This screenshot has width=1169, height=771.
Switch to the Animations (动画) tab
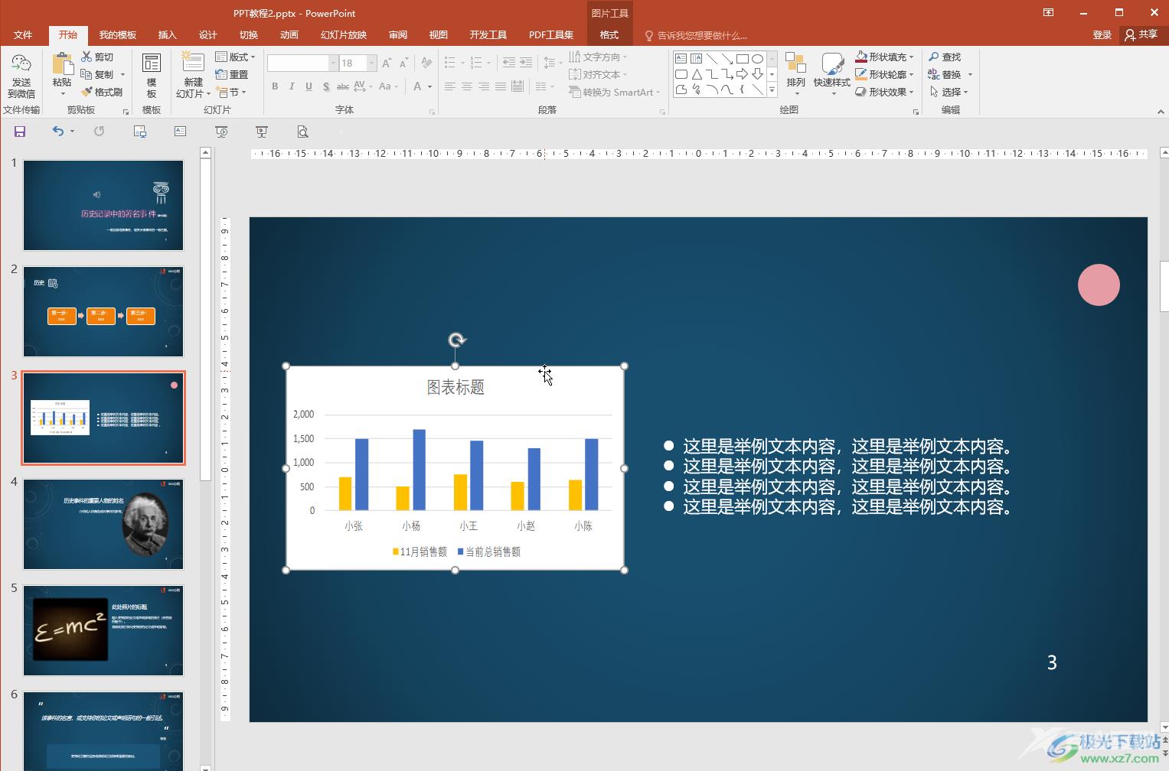289,35
